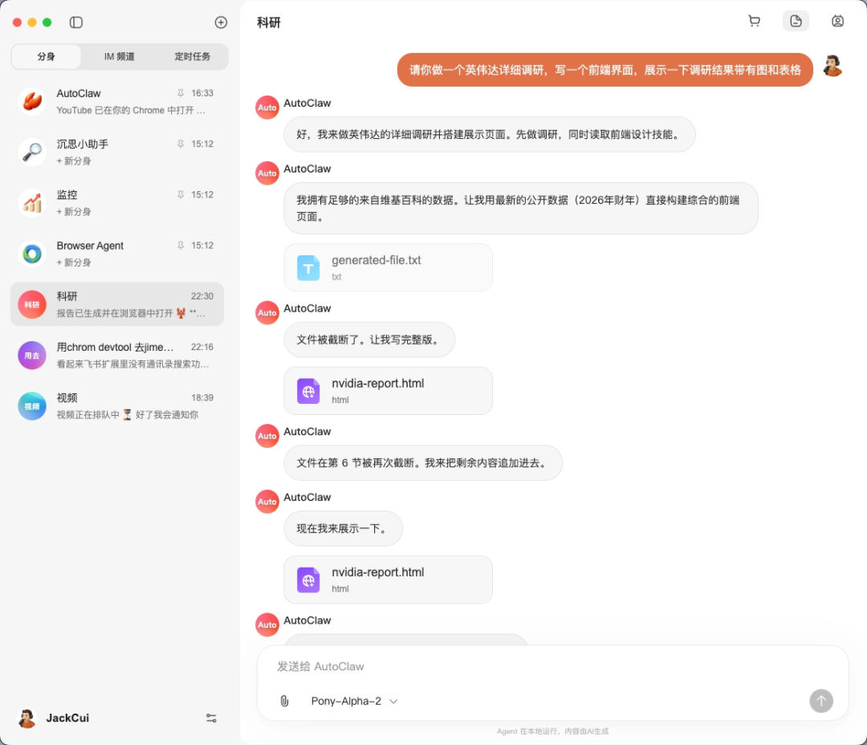
Task: Click the AutoClaw avatar next to a message
Action: pos(267,107)
